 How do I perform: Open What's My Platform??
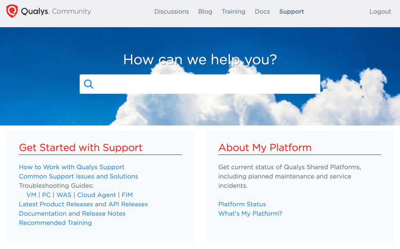(x=250, y=213)
